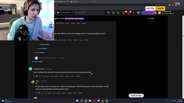This screenshot has width=184, height=103.
Task: Follow the StudyingForIELTS comment
Action: [78, 76]
